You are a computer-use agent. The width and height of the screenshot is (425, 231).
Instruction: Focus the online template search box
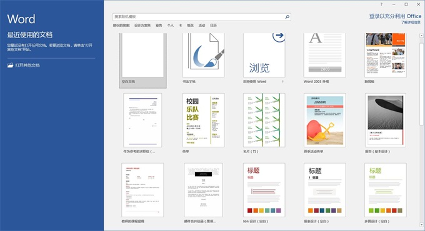click(202, 17)
